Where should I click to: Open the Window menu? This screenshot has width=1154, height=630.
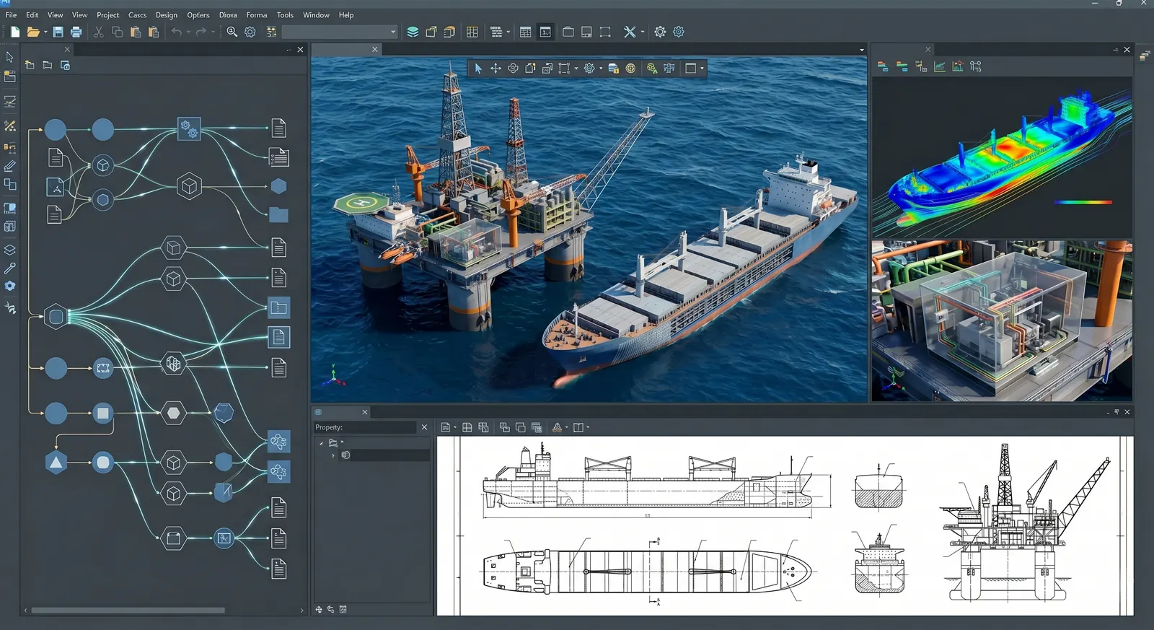tap(316, 14)
